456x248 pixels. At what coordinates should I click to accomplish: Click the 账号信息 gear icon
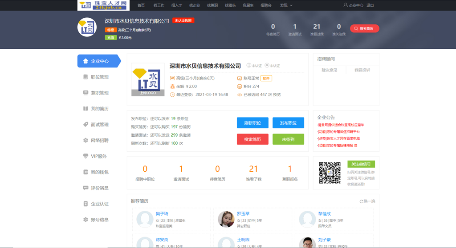coord(85,220)
